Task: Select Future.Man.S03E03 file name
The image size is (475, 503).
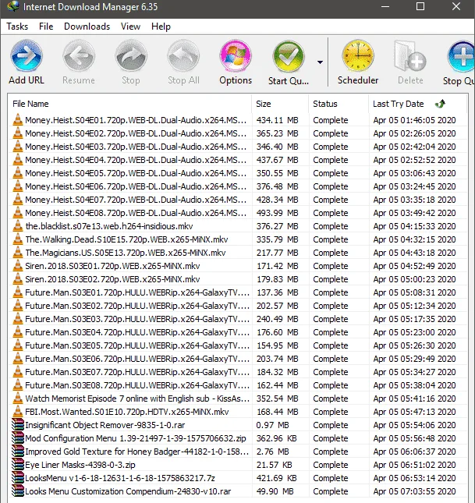Action: pyautogui.click(x=137, y=319)
